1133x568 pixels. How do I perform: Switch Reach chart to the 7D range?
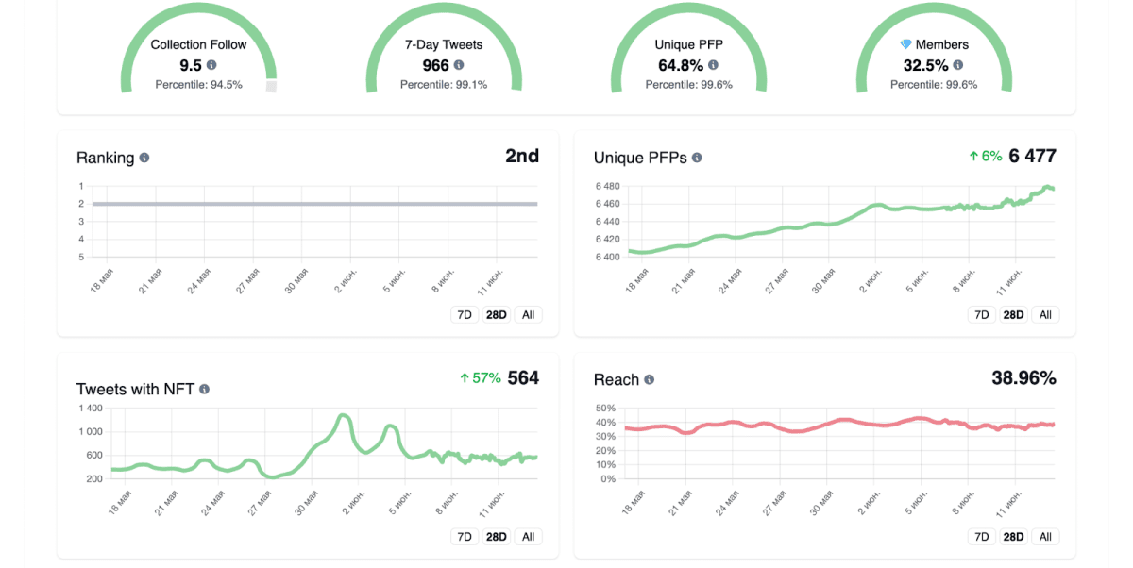[x=981, y=536]
